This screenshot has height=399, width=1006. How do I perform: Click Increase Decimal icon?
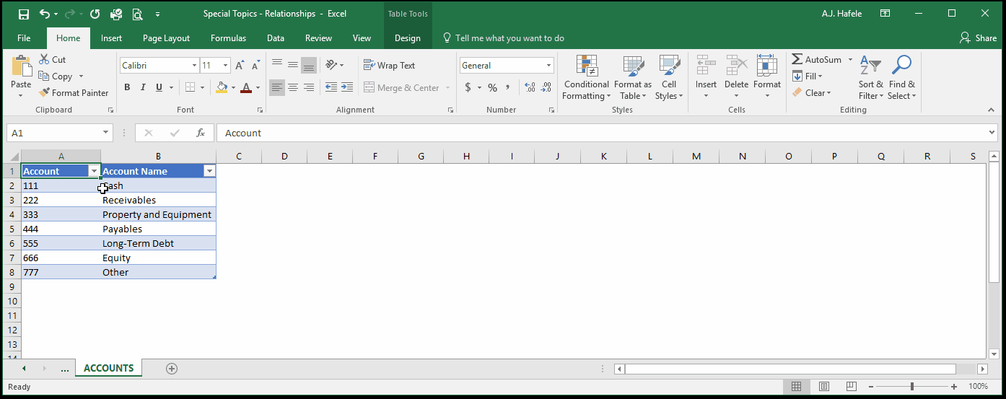[530, 87]
